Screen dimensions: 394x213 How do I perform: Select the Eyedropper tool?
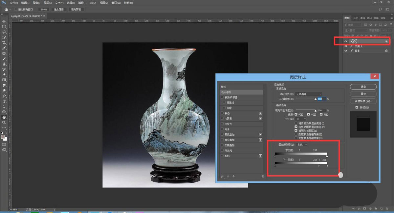(4, 48)
